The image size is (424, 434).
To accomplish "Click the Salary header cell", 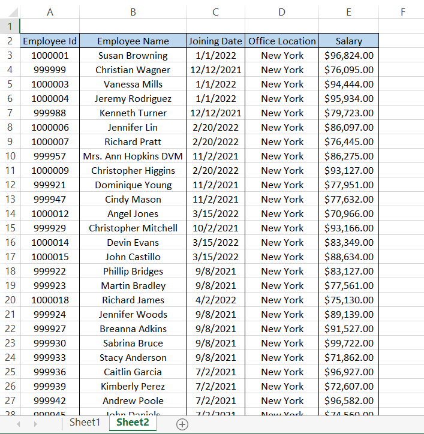I will pos(348,41).
